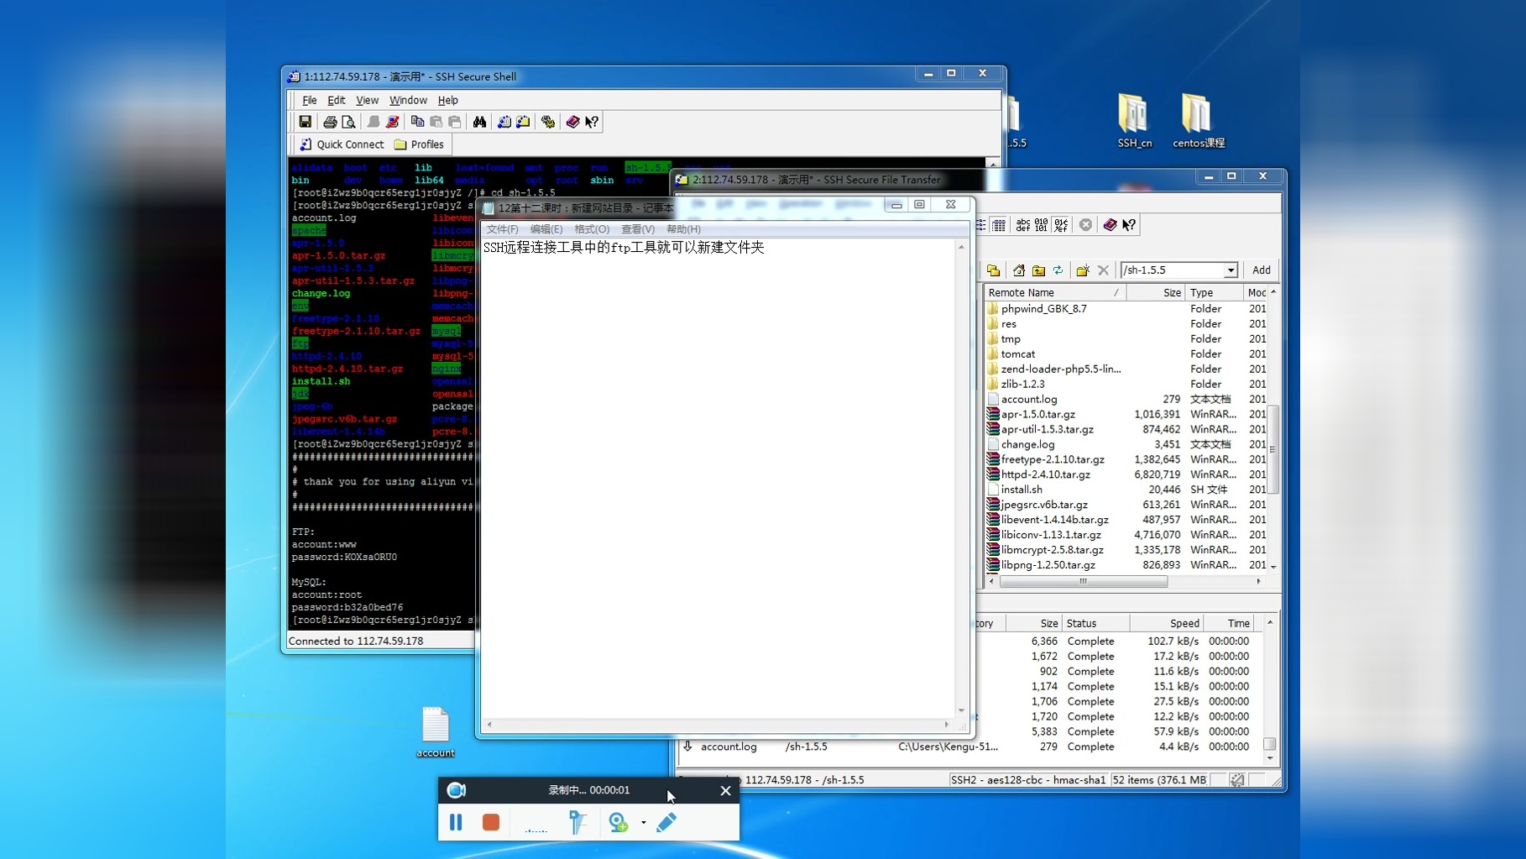Open Profiles in SSH Secure Shell
Image resolution: width=1526 pixels, height=859 pixels.
tap(419, 144)
